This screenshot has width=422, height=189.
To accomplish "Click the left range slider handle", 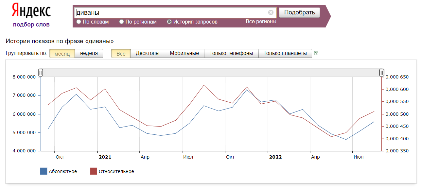I will (41, 73).
